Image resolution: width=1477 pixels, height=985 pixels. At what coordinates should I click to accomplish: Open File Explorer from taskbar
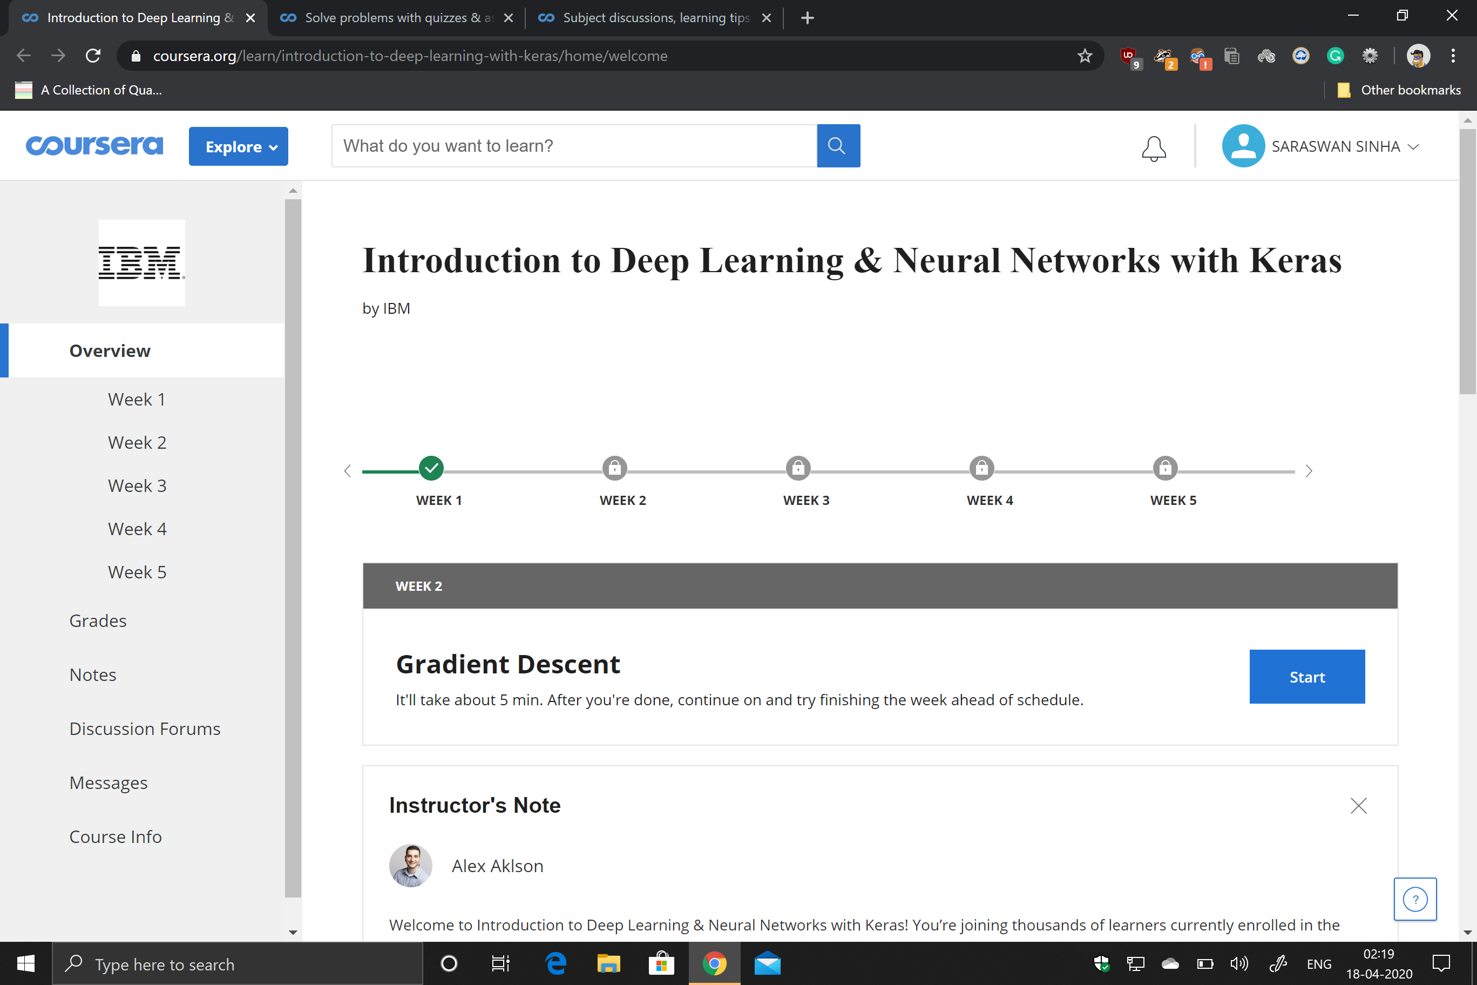click(608, 963)
